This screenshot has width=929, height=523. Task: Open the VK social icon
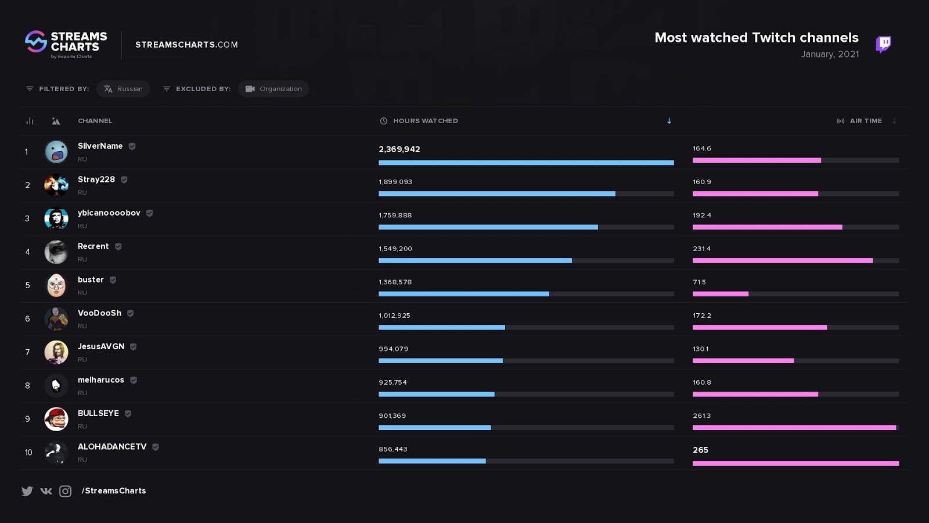(46, 491)
